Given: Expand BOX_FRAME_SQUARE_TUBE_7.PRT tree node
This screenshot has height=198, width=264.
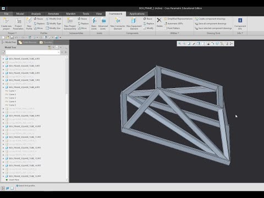Looking at the screenshot, I should 3,80.
